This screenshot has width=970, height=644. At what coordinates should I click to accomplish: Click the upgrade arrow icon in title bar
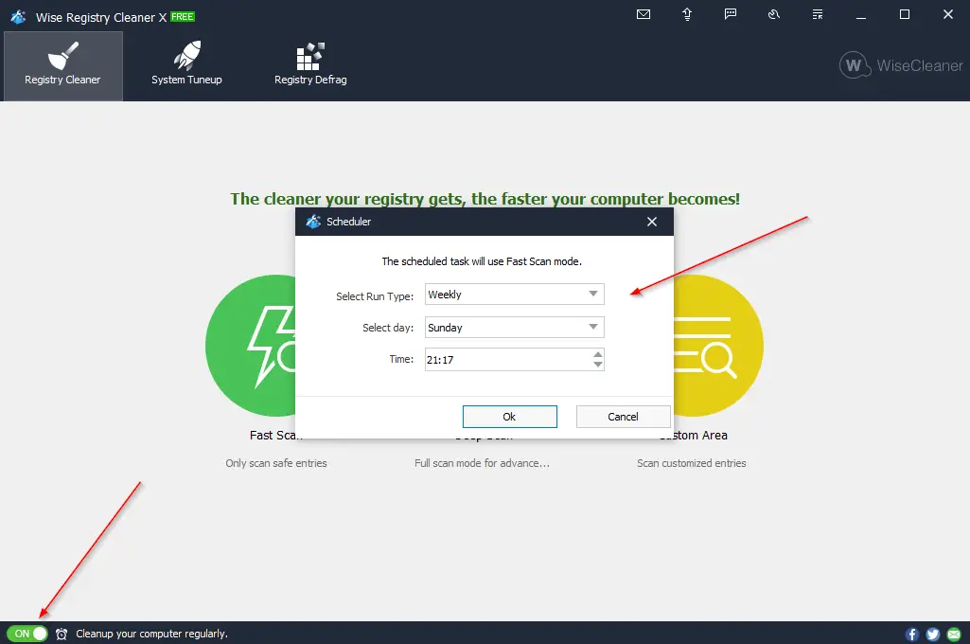coord(687,14)
